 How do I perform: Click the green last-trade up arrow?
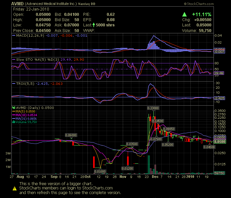tap(94, 25)
